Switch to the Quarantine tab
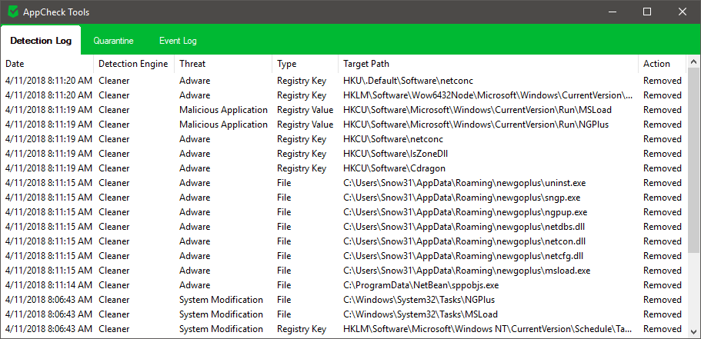701x339 pixels. (x=113, y=41)
